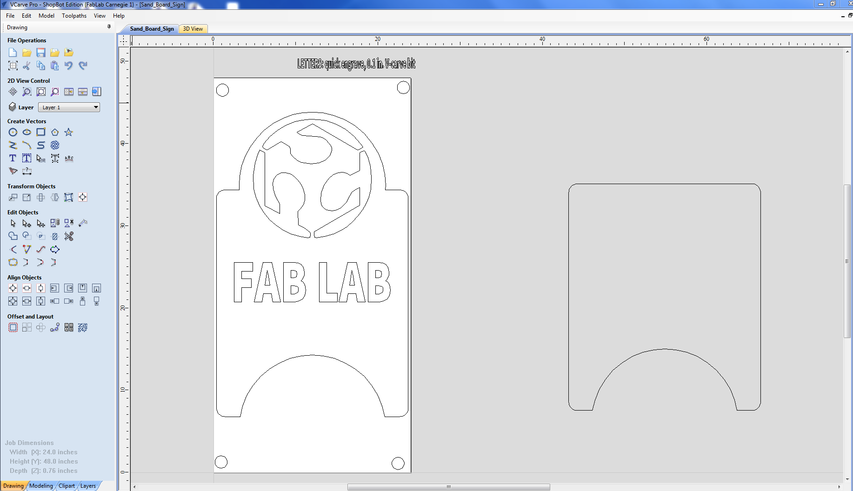Click the horizontal scrollbar thumb
The width and height of the screenshot is (853, 491).
(448, 487)
